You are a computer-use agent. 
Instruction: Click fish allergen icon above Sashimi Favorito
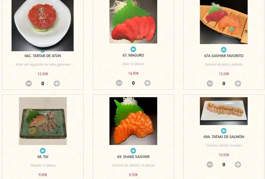(x=224, y=50)
